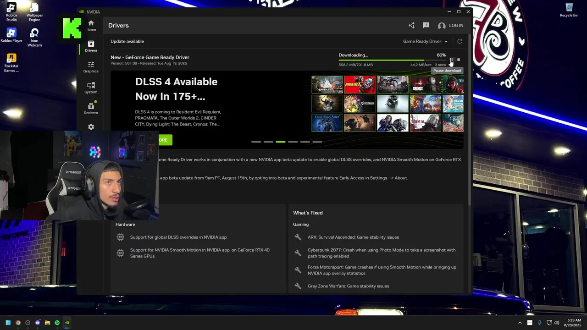
Task: Expand the Game Ready Driver dropdown
Action: pos(425,41)
